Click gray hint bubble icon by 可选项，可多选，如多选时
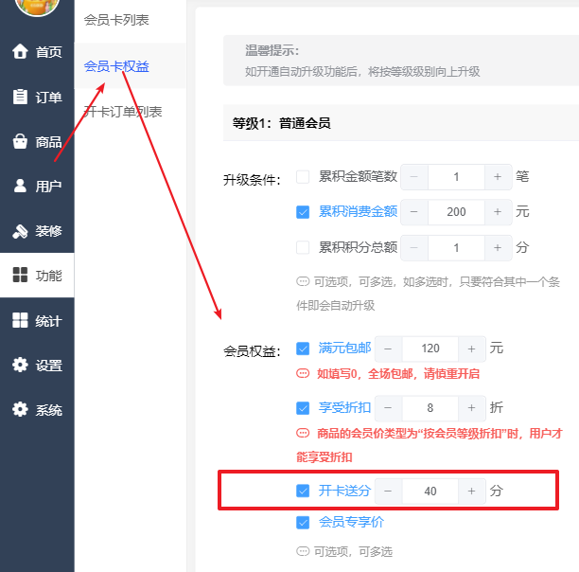579x572 pixels. click(x=303, y=281)
